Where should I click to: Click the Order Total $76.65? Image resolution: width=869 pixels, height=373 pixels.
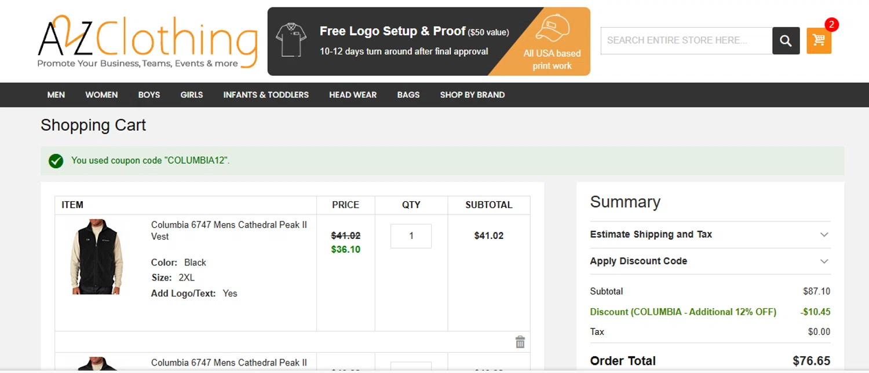812,361
